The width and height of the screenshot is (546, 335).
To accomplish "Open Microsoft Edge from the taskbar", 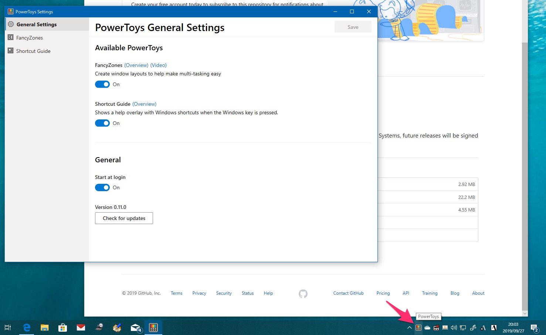I will click(27, 328).
